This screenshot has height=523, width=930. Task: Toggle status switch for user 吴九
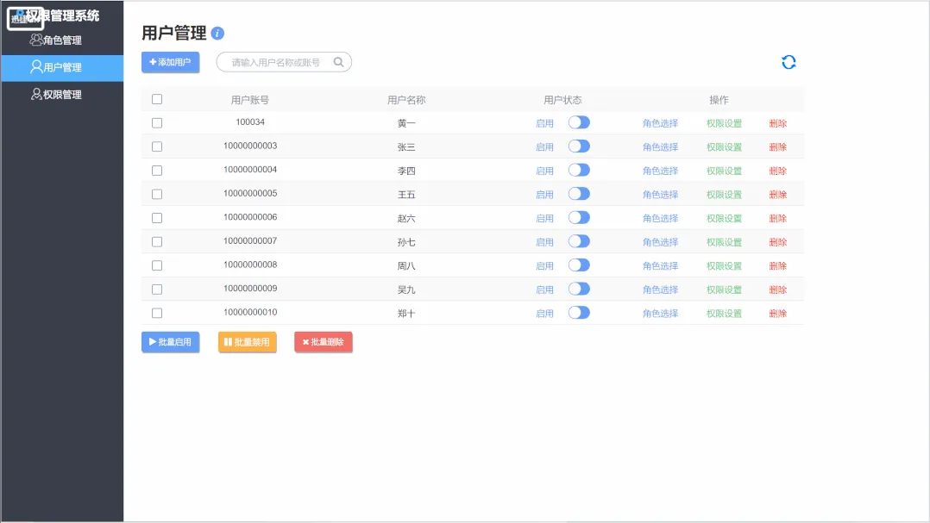pos(579,289)
